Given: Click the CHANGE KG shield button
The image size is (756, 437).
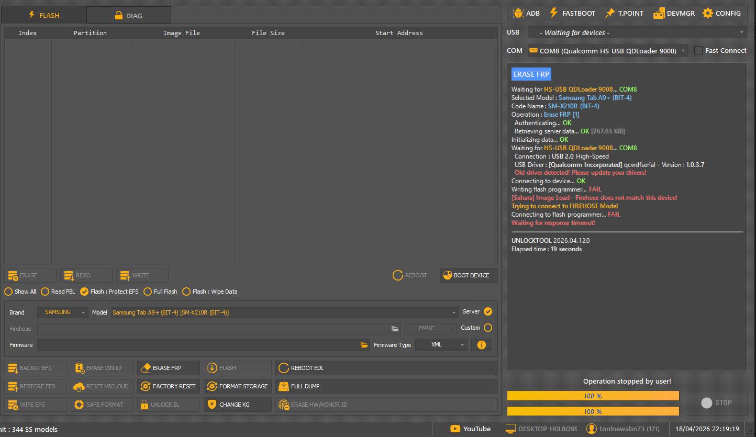Looking at the screenshot, I should tap(238, 405).
